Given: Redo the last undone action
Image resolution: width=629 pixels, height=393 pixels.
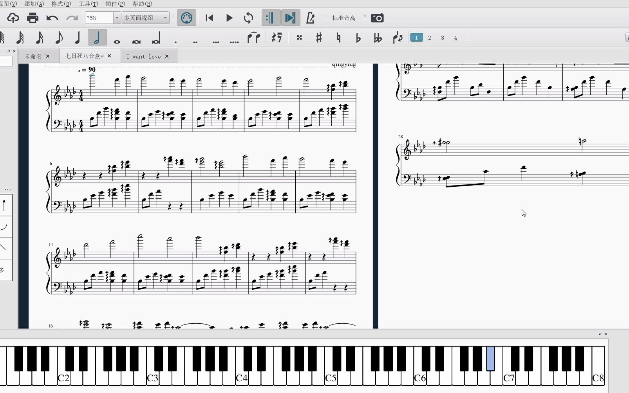Looking at the screenshot, I should [x=72, y=18].
